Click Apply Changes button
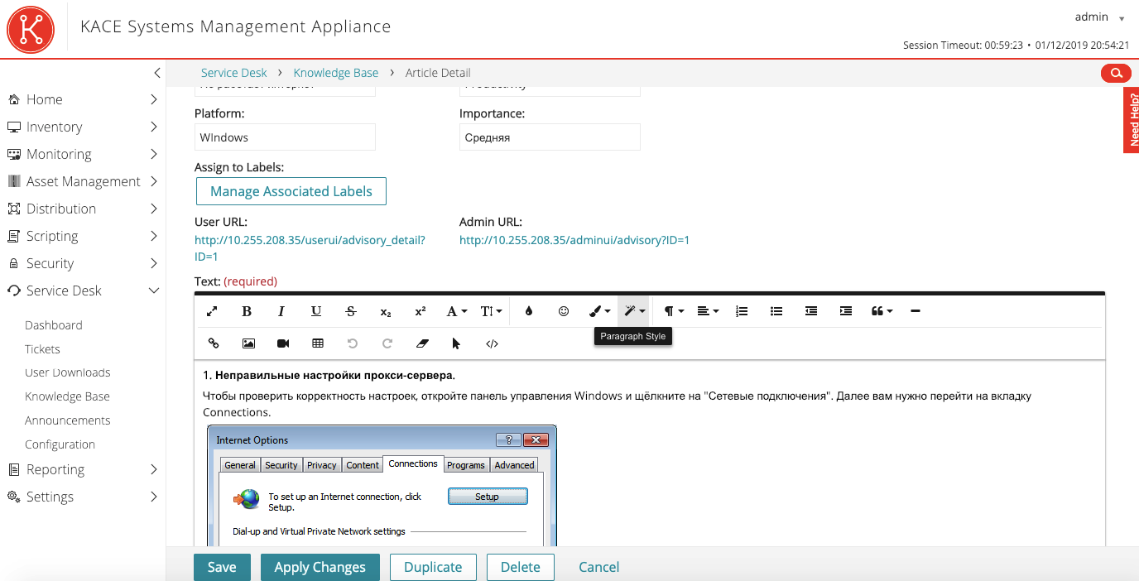The height and width of the screenshot is (581, 1139). [x=320, y=567]
